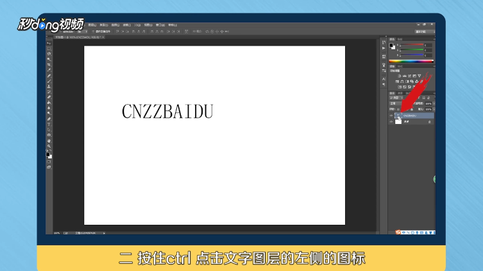Viewport: 483px width, 271px height.
Task: Select the Rectangular Marquee tool
Action: tap(49, 48)
